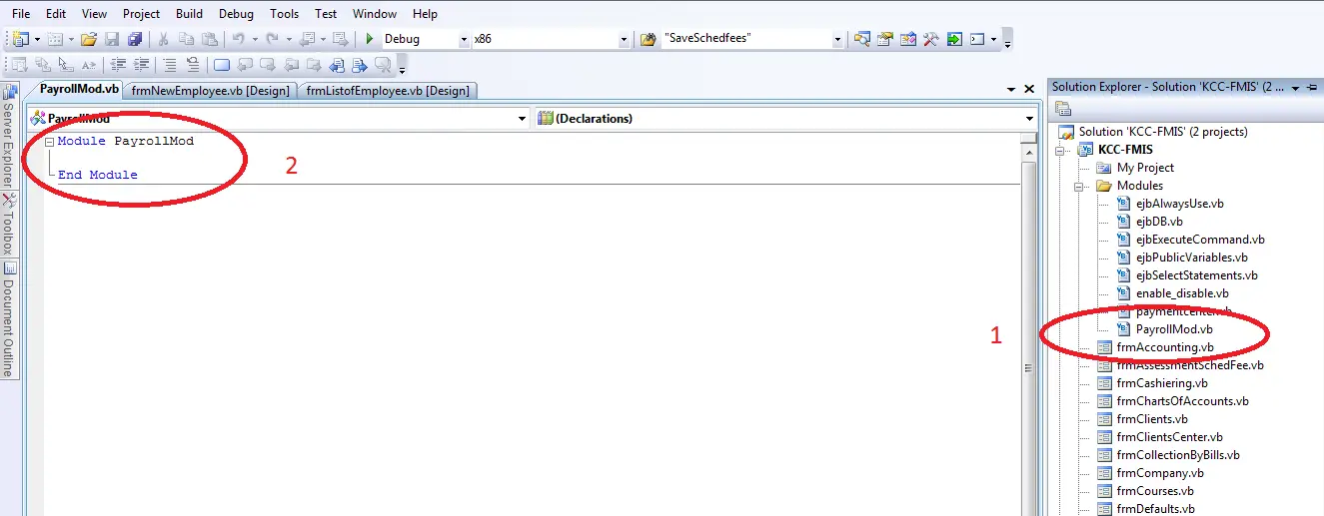1324x516 pixels.
Task: Open the "SaveSchedfees" find combo dropdown
Action: pos(838,39)
